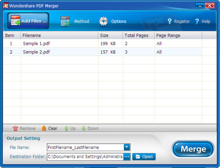Open the Method icon in toolbar
The image size is (220, 168).
(65, 21)
